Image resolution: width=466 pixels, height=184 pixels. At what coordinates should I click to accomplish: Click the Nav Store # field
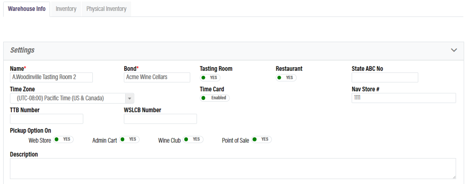(404, 98)
